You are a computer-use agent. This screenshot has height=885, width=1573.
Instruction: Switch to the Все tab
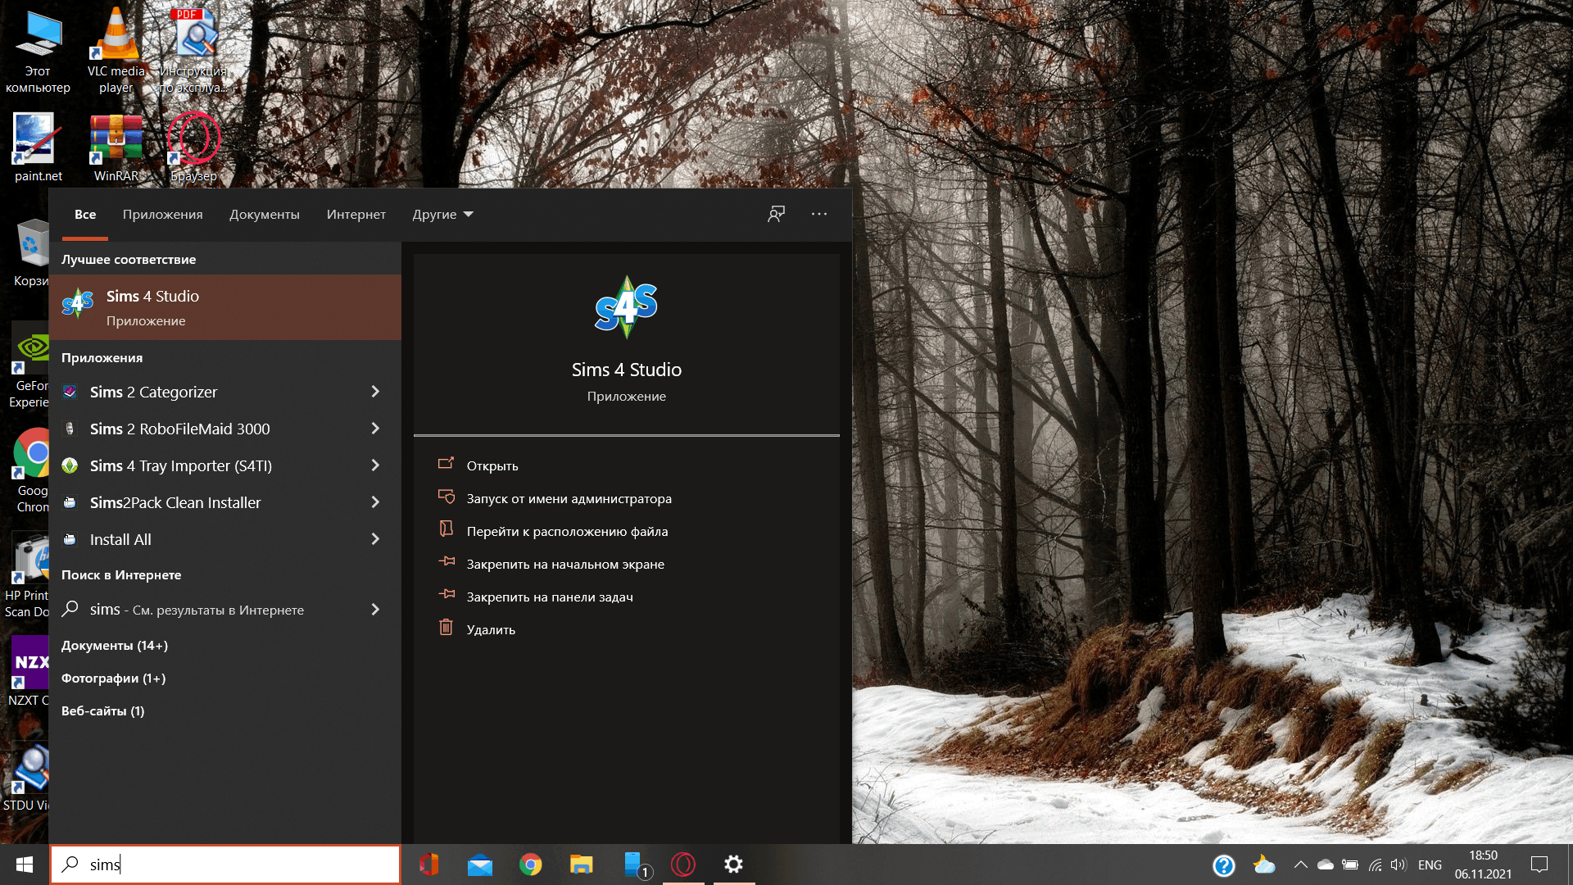(x=85, y=214)
